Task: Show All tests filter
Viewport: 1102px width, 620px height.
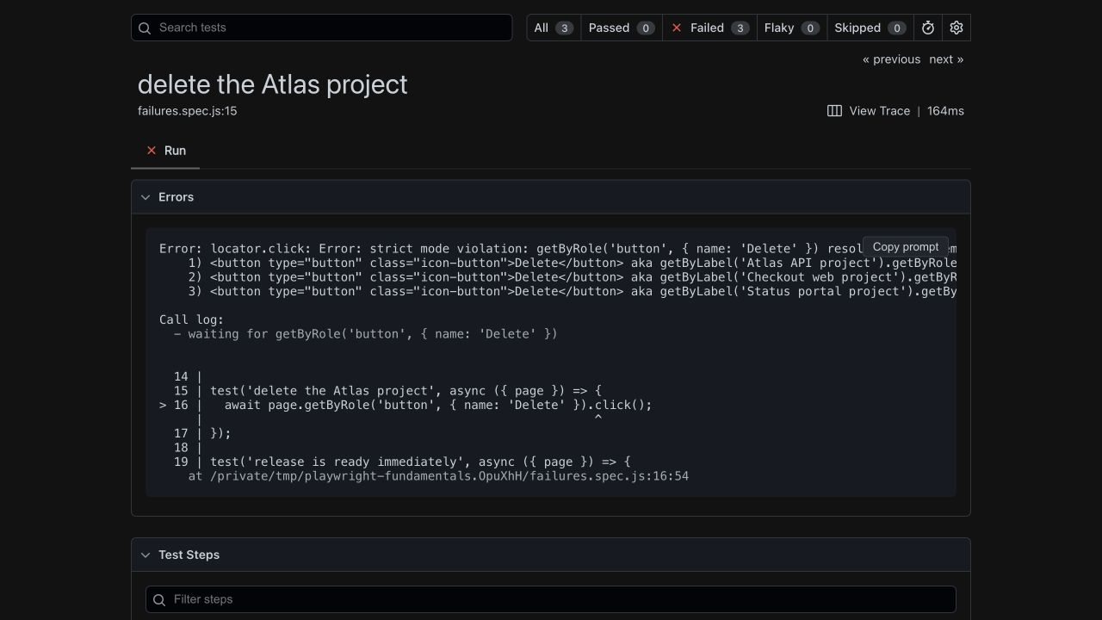Action: click(x=554, y=28)
